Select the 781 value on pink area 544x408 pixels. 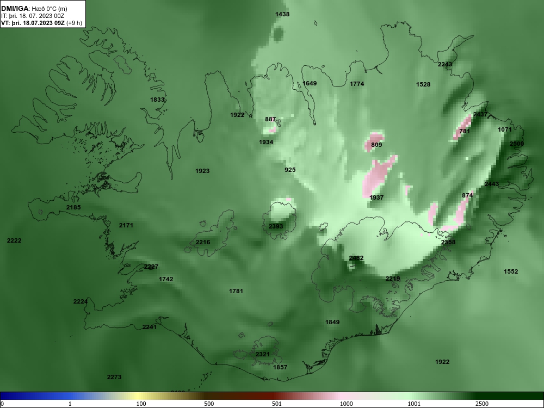point(465,131)
